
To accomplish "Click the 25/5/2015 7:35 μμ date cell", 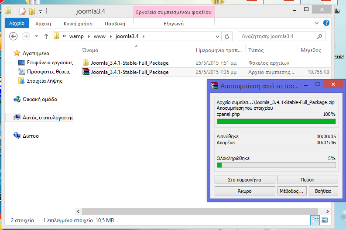I will [216, 72].
